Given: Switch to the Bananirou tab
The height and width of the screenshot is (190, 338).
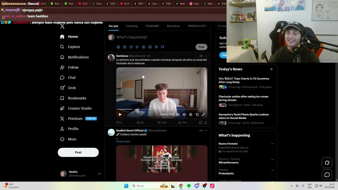Looking at the screenshot, I should pyautogui.click(x=173, y=26).
